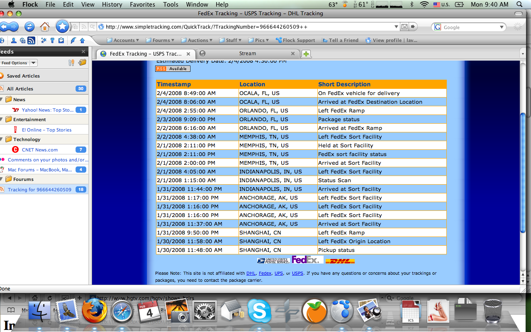531x332 pixels.
Task: Go to the home page icon
Action: [45, 27]
